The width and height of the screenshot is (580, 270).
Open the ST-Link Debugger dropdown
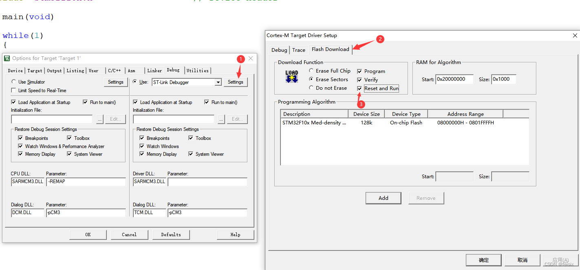pyautogui.click(x=218, y=82)
